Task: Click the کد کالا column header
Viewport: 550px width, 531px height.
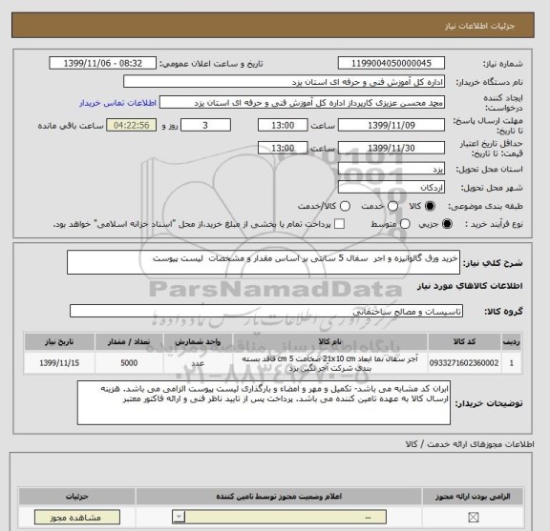Action: click(464, 341)
